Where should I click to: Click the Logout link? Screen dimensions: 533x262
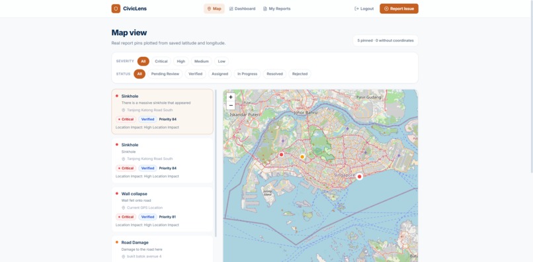coord(364,9)
